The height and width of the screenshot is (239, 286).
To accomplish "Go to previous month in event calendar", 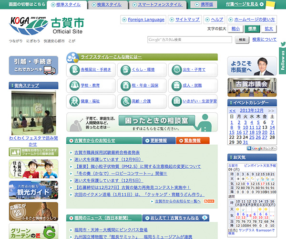I will tap(232, 110).
